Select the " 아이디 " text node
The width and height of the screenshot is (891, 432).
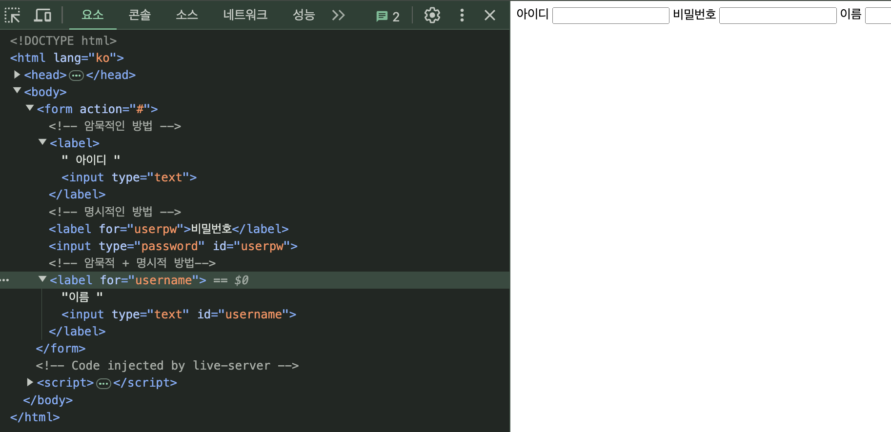pyautogui.click(x=91, y=159)
